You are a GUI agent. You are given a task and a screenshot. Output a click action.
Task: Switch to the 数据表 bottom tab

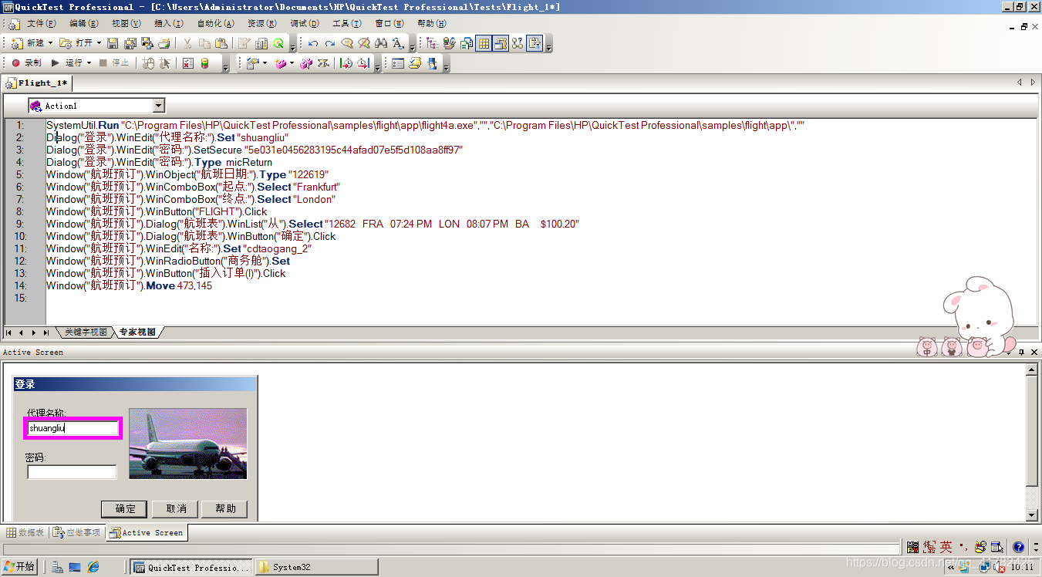25,533
